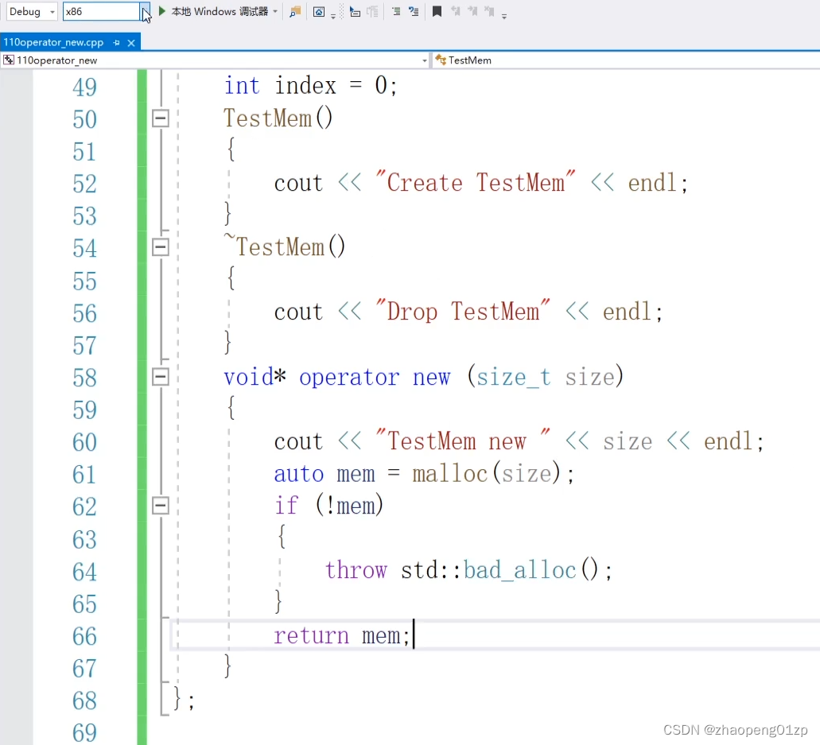Screen dimensions: 820x745
Task: Collapse the if (!mem) block
Action: pos(161,506)
